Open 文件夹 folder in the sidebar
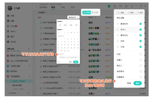 [x=11, y=42]
